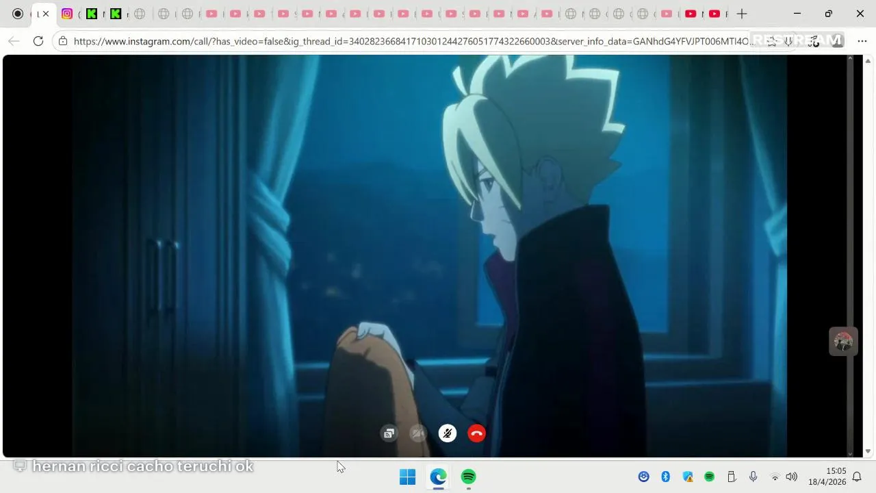Click caption text 'hernan ricci cacho teruchi ok'
Viewport: 876px width, 493px height.
point(143,466)
